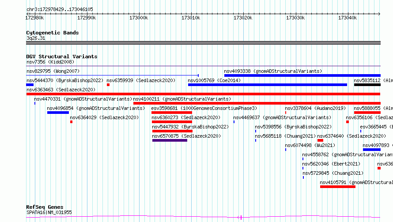Click the chr3:172978429..173046105 coordinates text
The image size is (393, 222).
60,10
